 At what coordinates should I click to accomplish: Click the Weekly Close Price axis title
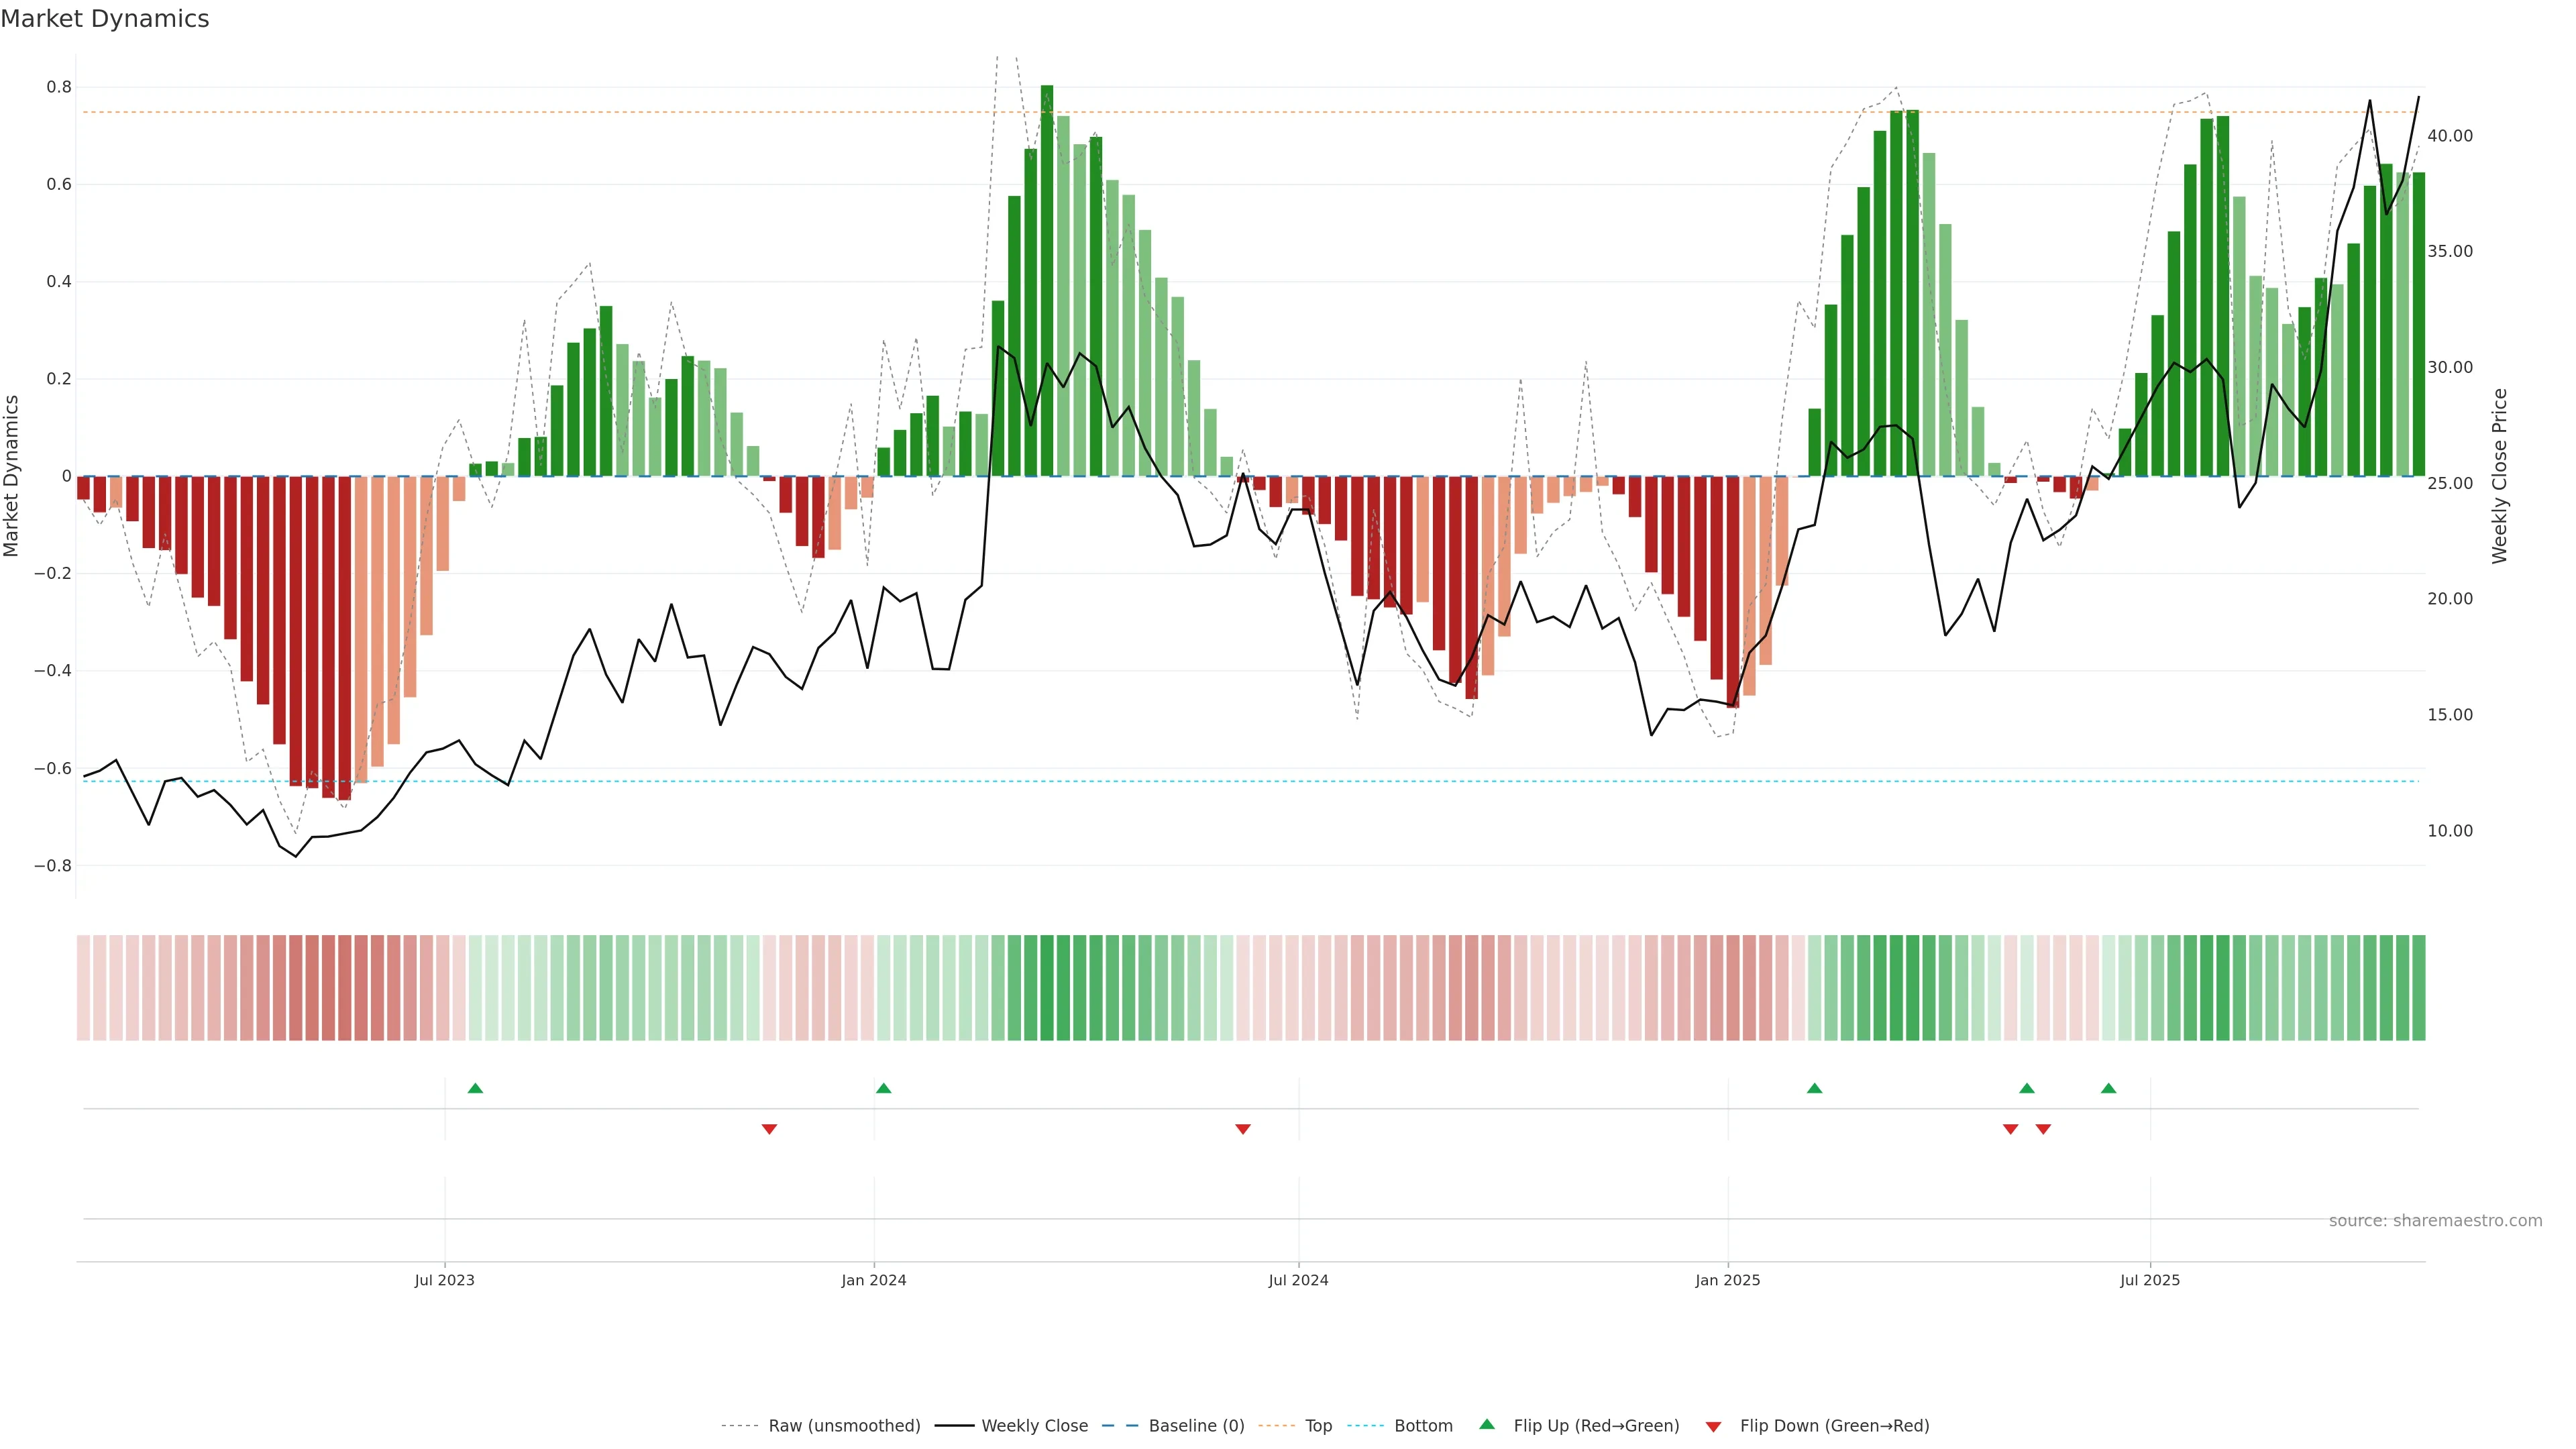tap(2499, 476)
